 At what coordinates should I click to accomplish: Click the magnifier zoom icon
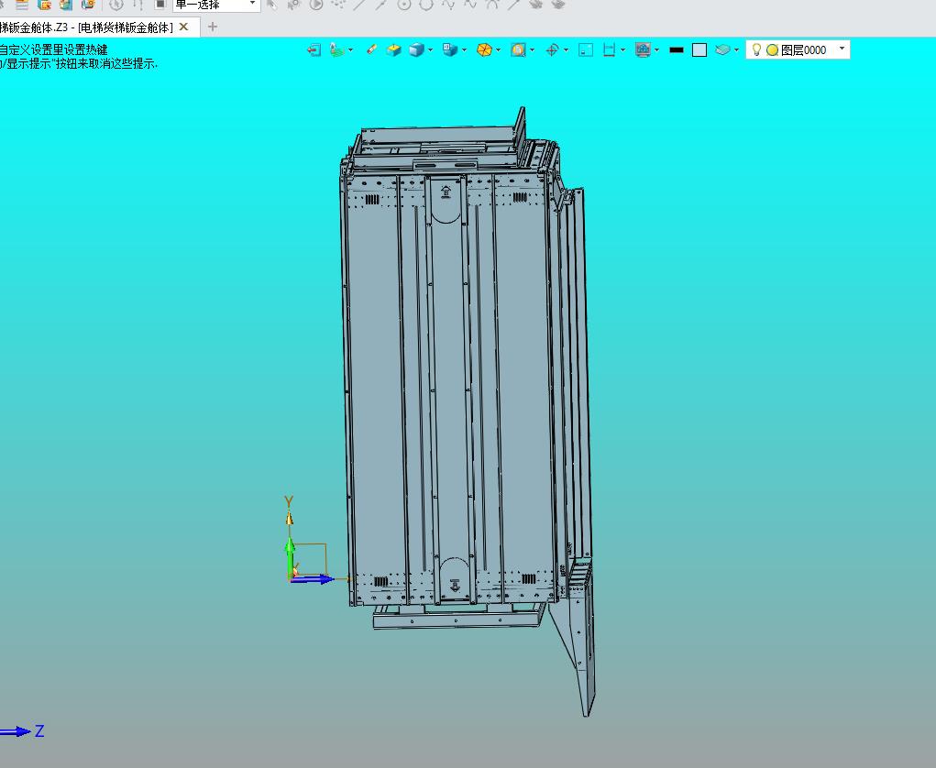(518, 50)
